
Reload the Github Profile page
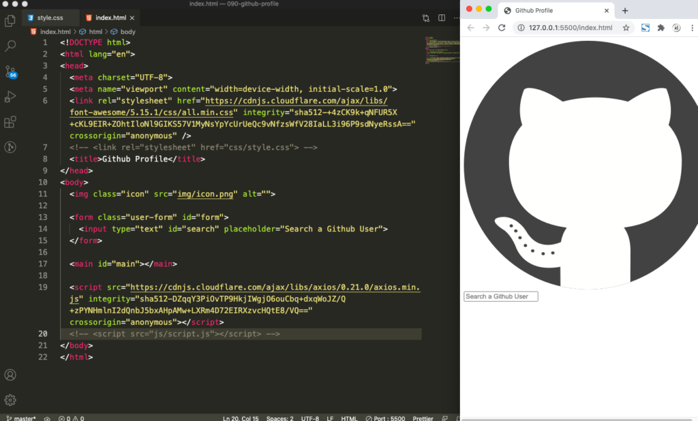point(502,28)
